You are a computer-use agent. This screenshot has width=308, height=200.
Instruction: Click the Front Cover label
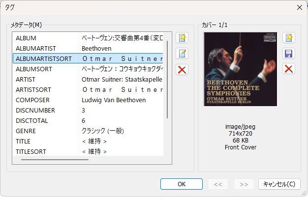241,147
